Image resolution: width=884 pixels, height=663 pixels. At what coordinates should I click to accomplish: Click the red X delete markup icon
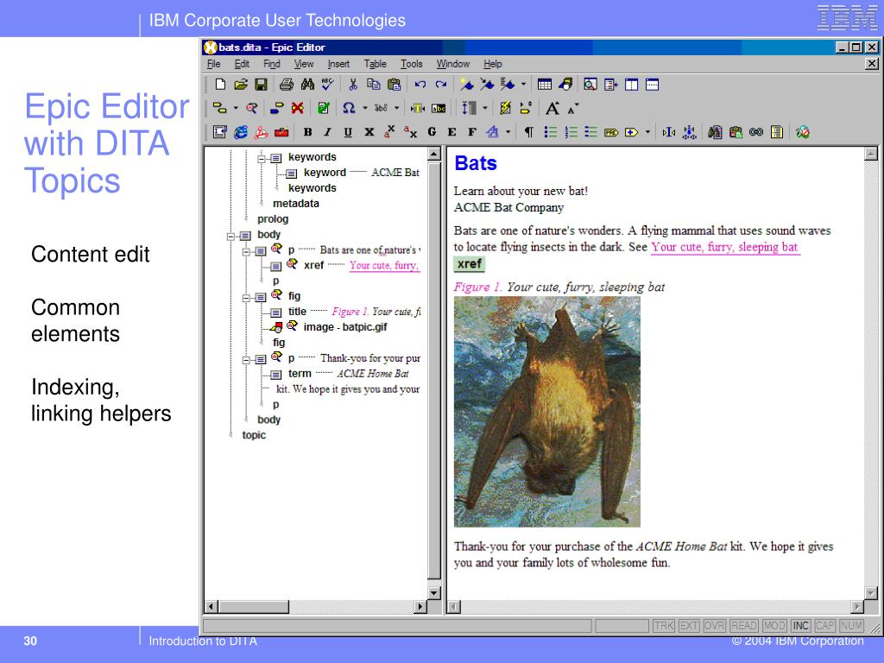tap(297, 108)
